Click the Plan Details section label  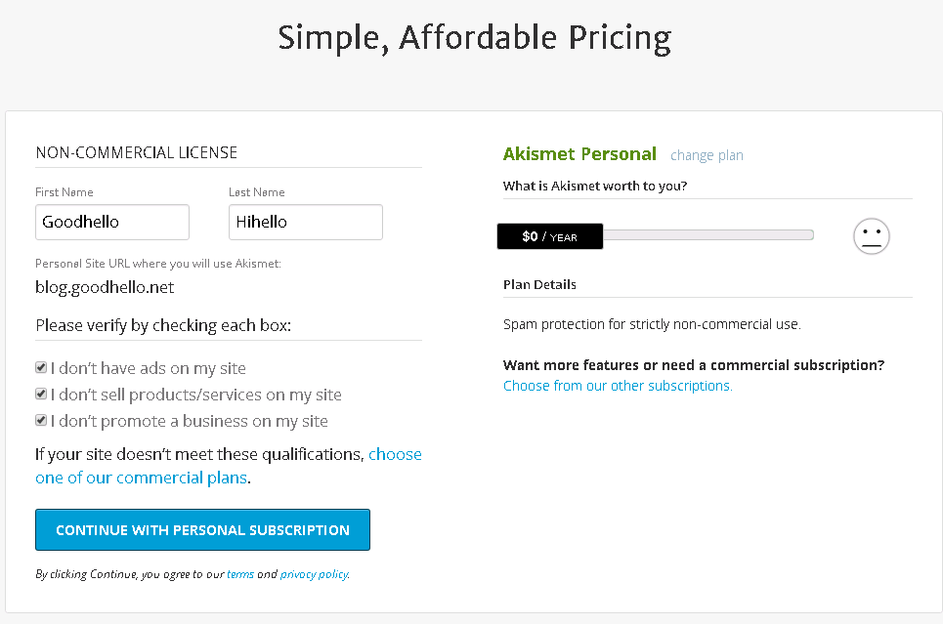(539, 285)
